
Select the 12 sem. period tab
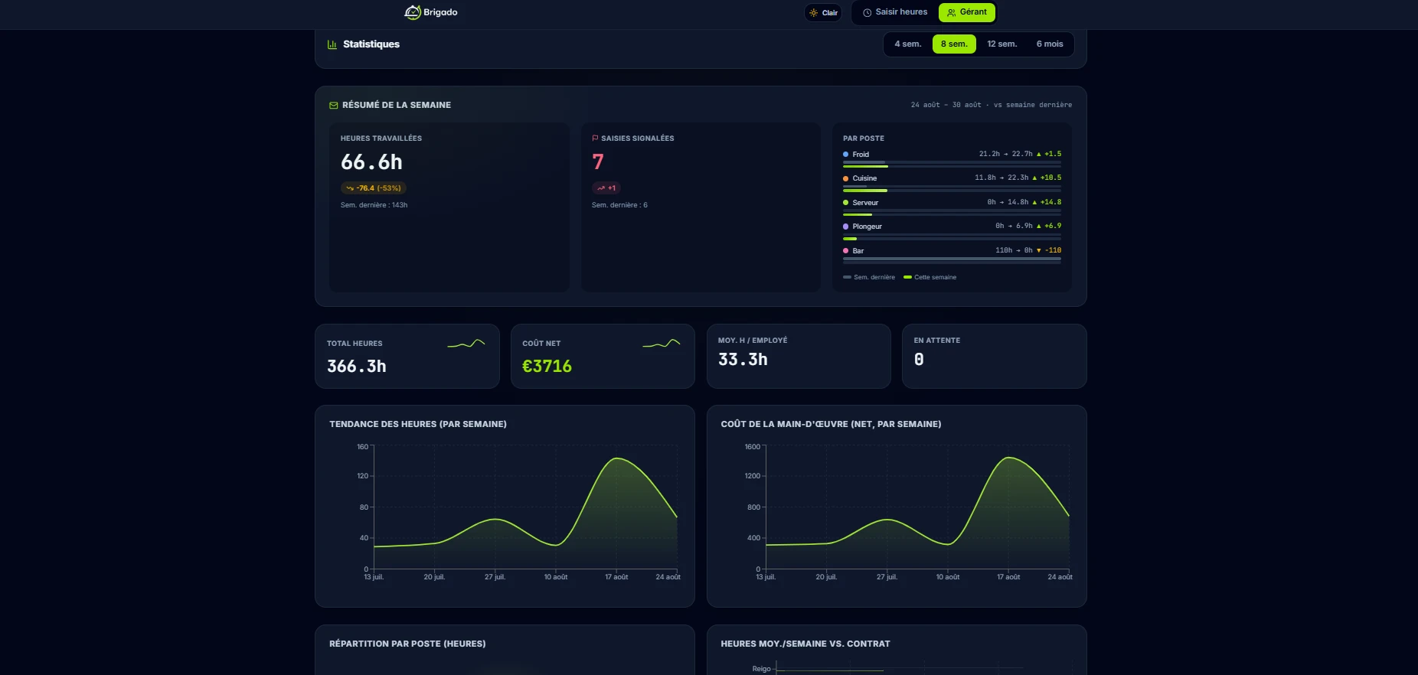1002,44
